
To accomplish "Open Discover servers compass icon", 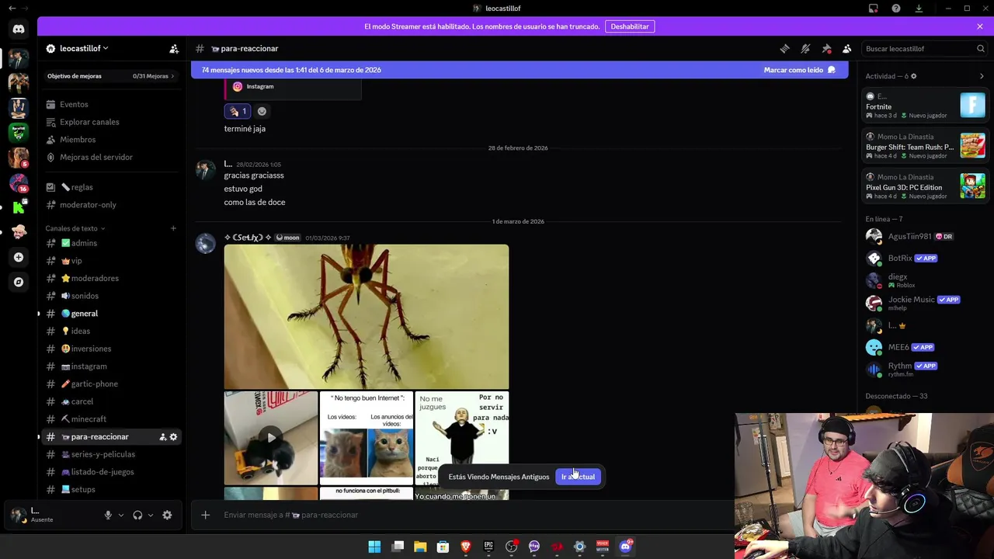I will tap(19, 282).
